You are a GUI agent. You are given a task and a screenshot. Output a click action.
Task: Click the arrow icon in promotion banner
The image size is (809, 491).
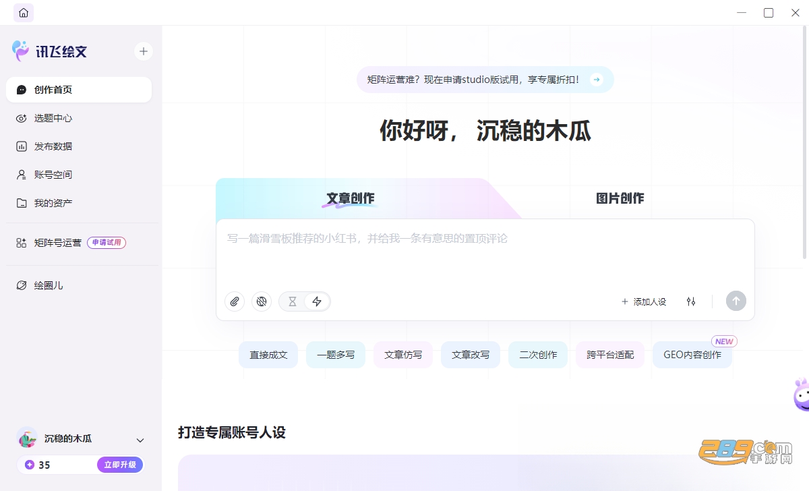596,80
